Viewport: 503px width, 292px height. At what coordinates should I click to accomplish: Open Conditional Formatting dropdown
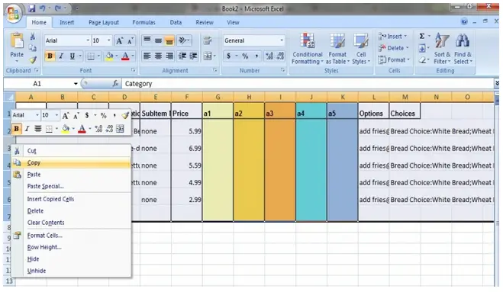point(308,49)
